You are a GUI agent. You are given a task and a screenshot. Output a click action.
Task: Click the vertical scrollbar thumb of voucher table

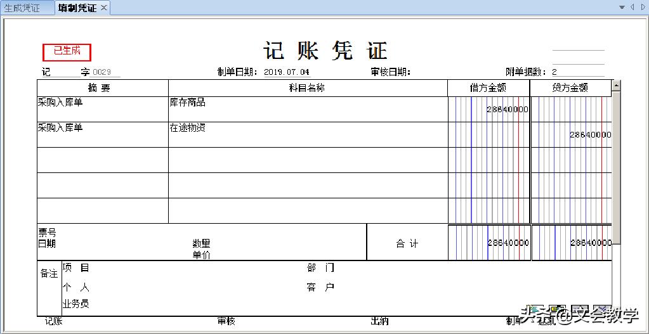pos(616,168)
